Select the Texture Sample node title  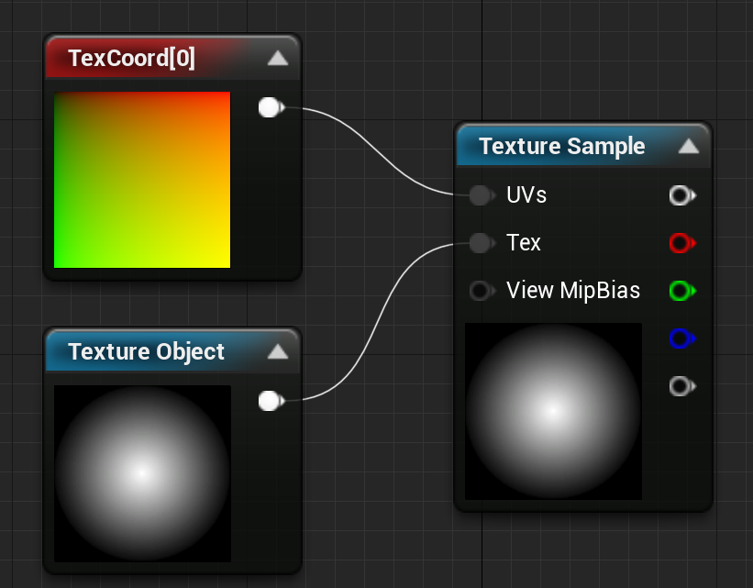tap(562, 147)
